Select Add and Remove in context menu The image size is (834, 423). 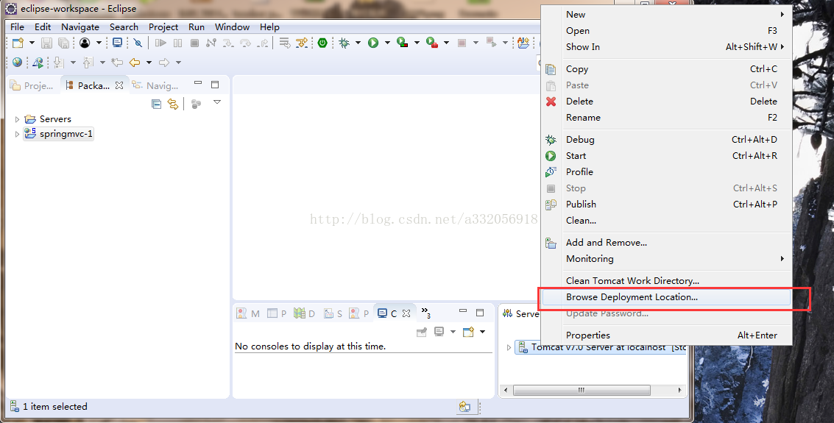tap(665, 242)
